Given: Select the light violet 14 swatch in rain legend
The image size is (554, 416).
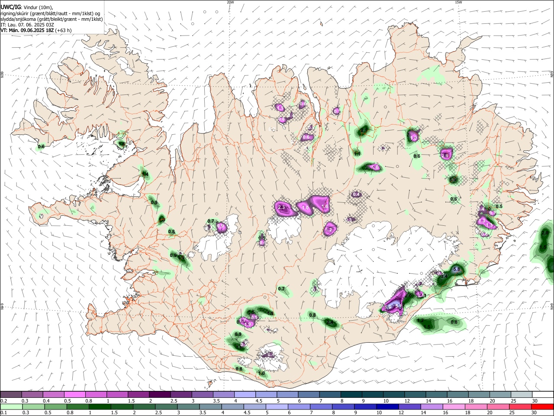Looking at the screenshot, I should pyautogui.click(x=431, y=406).
